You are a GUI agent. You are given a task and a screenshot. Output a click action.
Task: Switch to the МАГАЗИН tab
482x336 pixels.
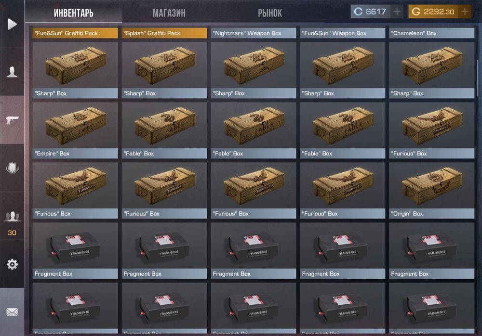(169, 13)
